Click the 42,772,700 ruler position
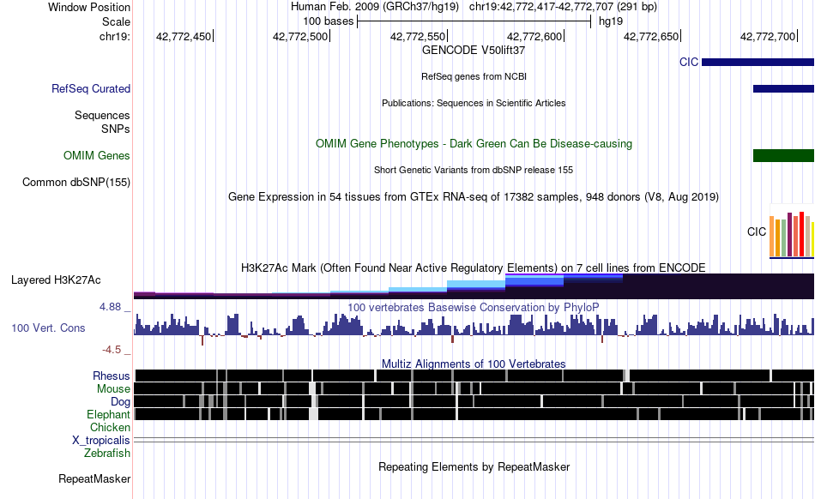815x499 pixels. click(768, 36)
